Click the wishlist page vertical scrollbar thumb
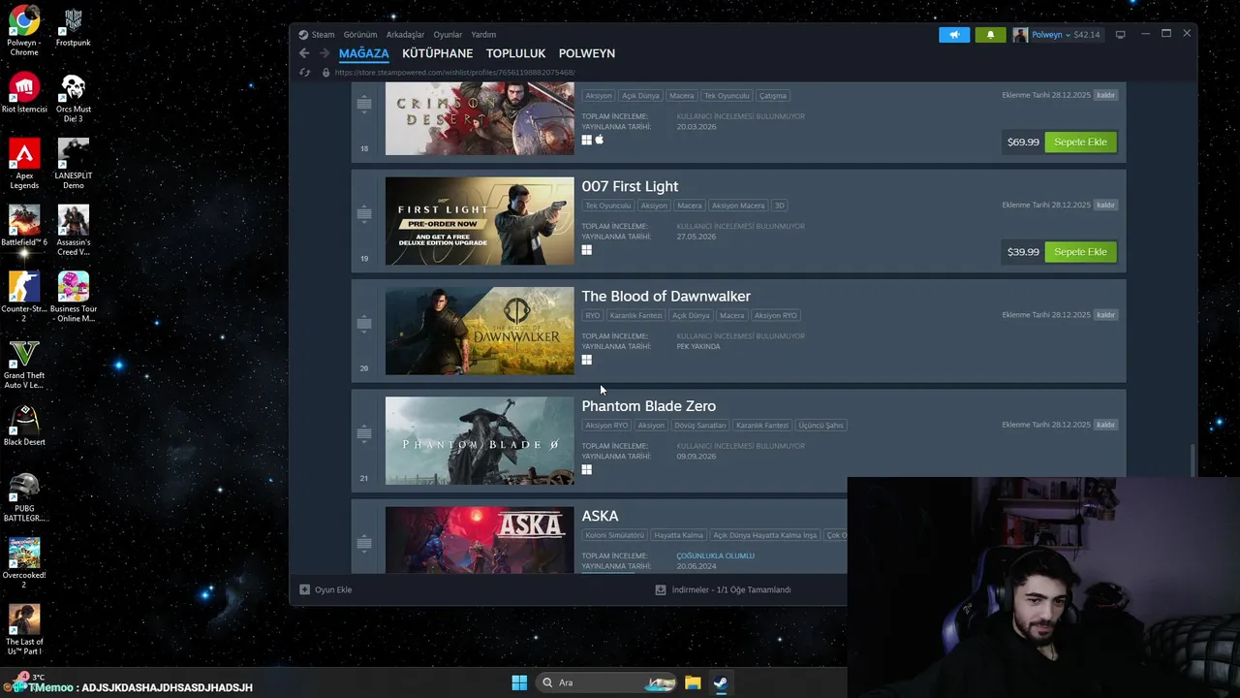 1193,460
